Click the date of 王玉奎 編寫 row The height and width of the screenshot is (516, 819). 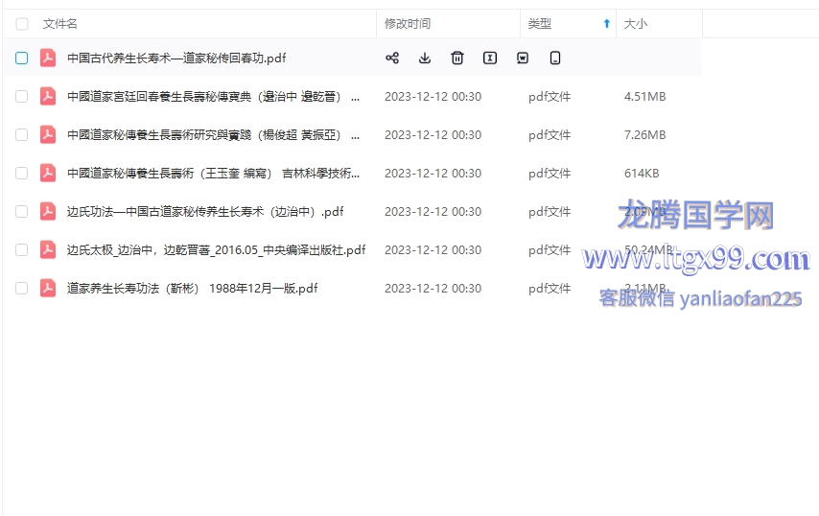[x=433, y=174]
